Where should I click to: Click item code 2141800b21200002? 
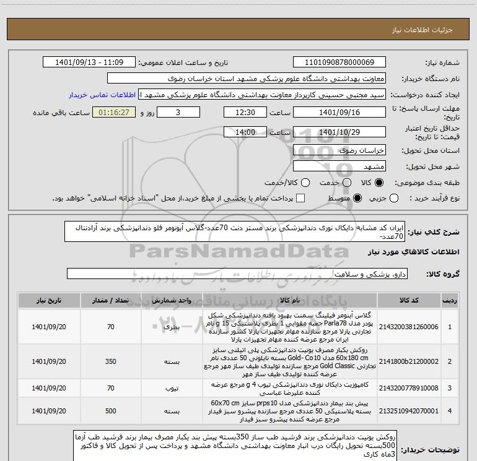(x=409, y=361)
